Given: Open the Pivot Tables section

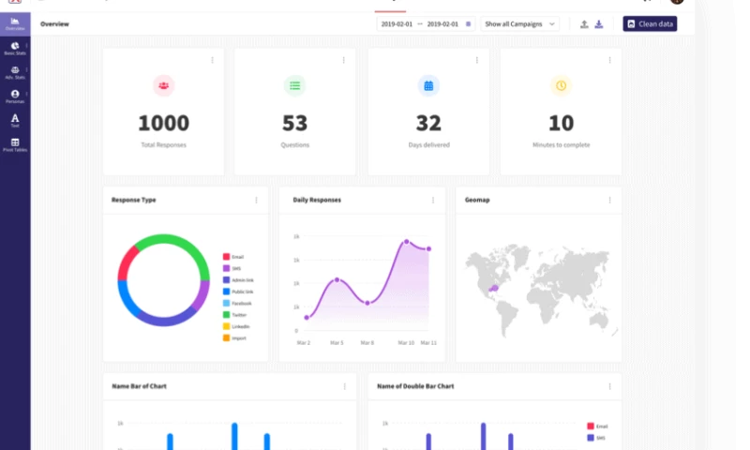Looking at the screenshot, I should coord(15,144).
